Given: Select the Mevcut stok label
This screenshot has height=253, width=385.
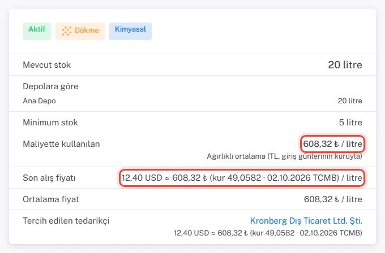Looking at the screenshot, I should pos(46,65).
